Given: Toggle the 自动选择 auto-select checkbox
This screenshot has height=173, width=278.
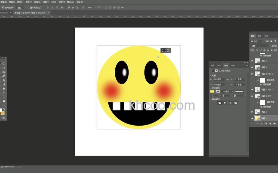Looking at the screenshot, I should tap(3, 7).
